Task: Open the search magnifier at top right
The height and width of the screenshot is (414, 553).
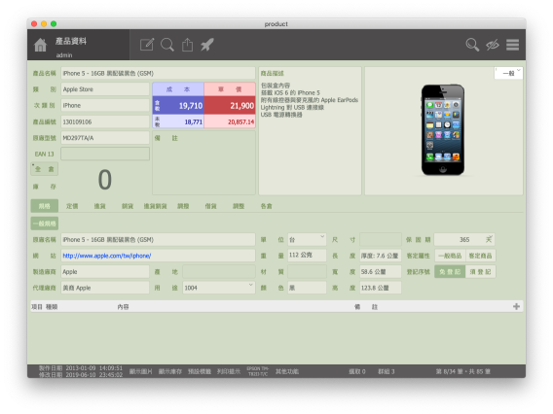Action: tap(472, 45)
